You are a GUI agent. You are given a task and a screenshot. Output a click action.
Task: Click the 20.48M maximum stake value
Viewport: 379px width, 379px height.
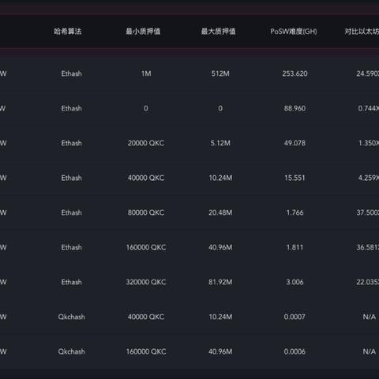[x=220, y=212]
